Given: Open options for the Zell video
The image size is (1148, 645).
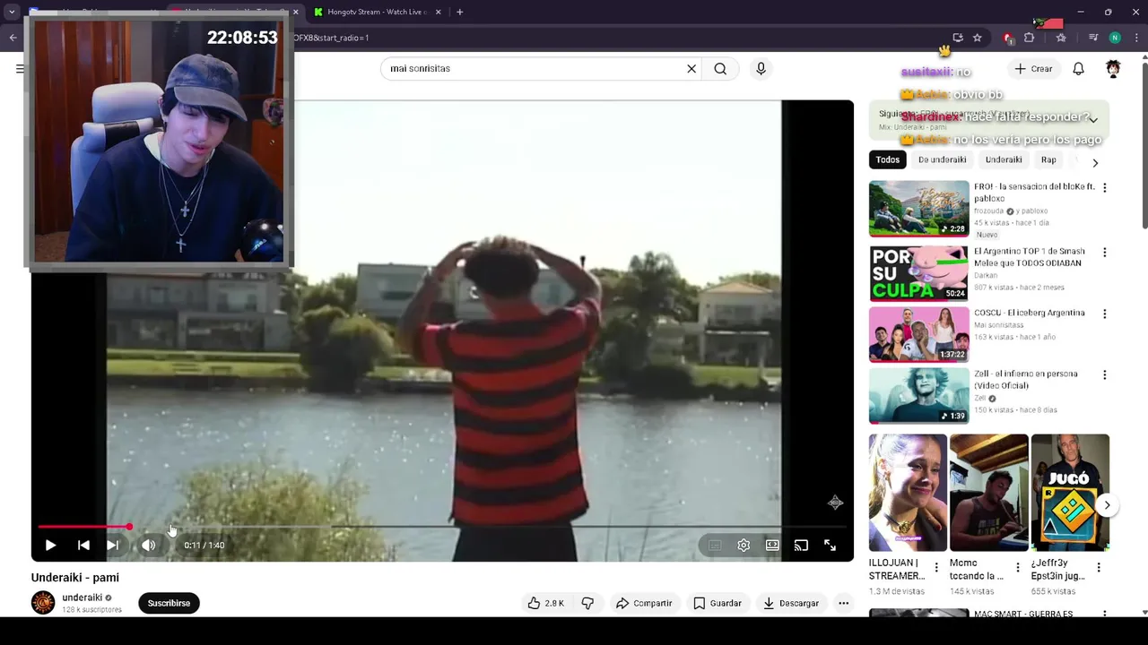Looking at the screenshot, I should tap(1104, 374).
